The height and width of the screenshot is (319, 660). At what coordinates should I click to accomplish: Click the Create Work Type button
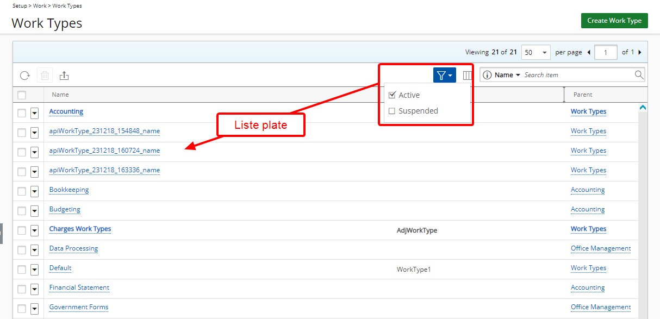[x=614, y=21]
